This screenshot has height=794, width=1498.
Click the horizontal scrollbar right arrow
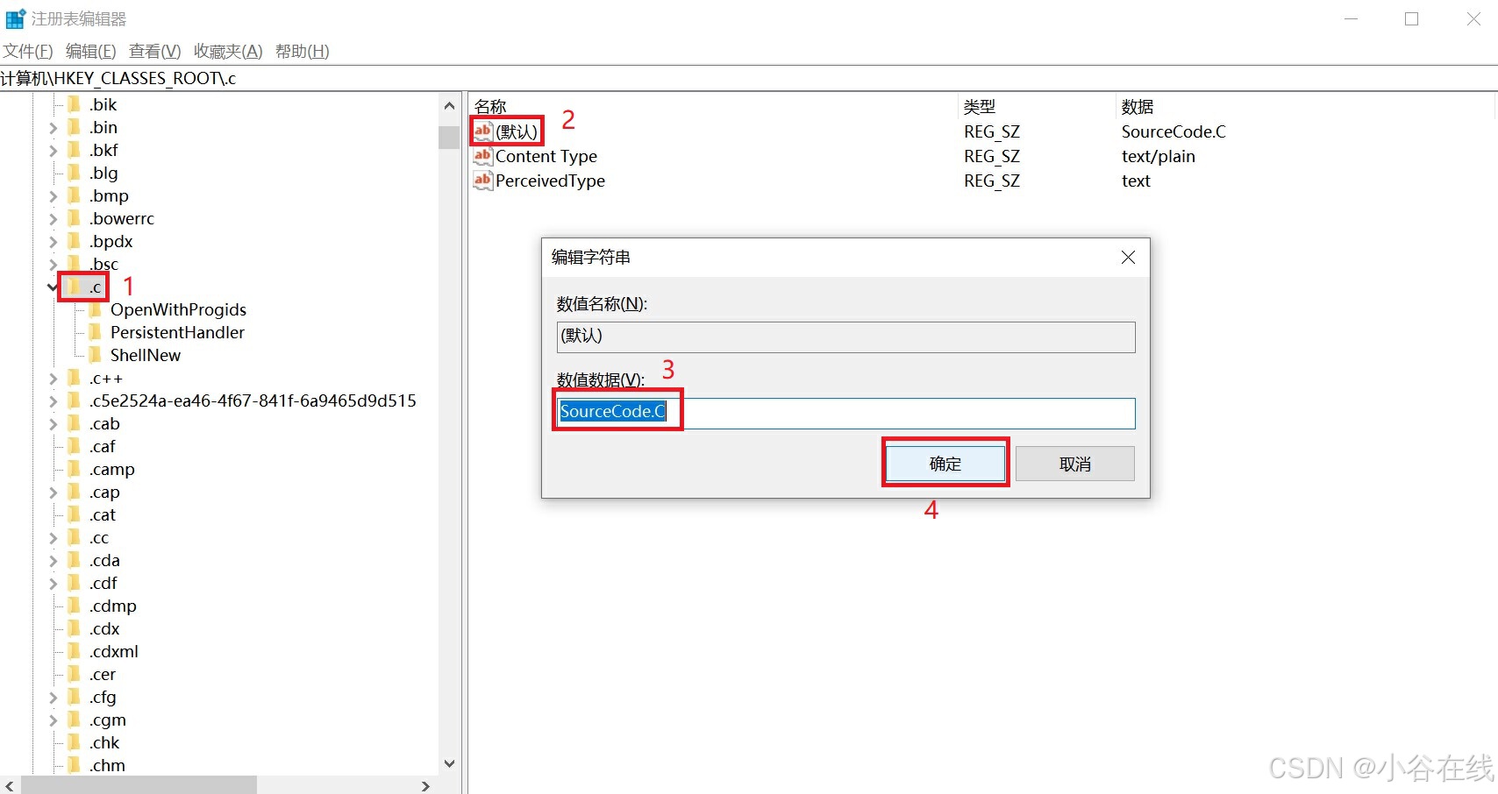425,785
